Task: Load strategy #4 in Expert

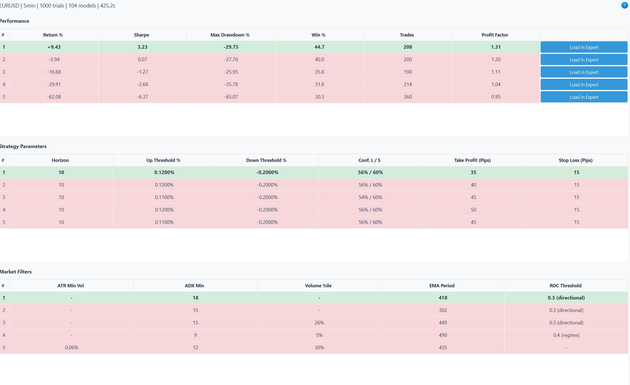Action: 584,84
